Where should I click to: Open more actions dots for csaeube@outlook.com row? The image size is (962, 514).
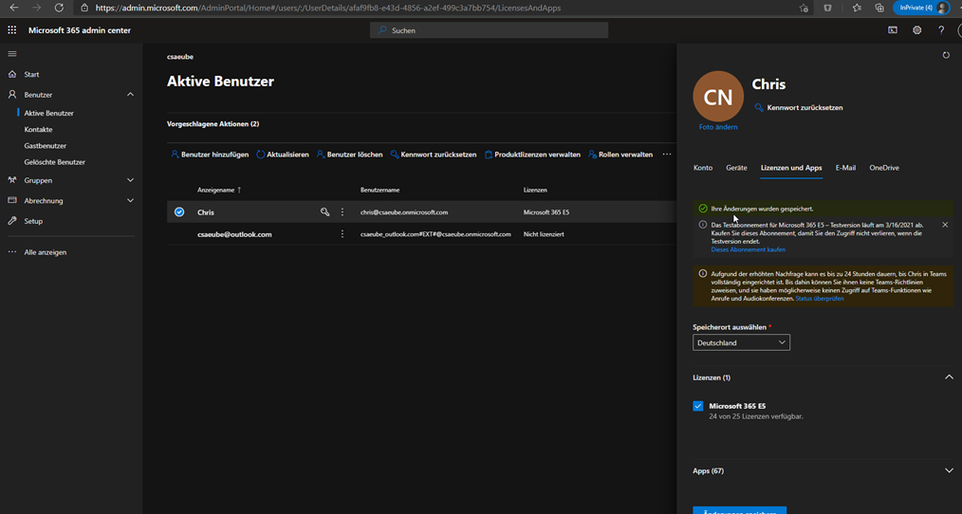point(342,234)
